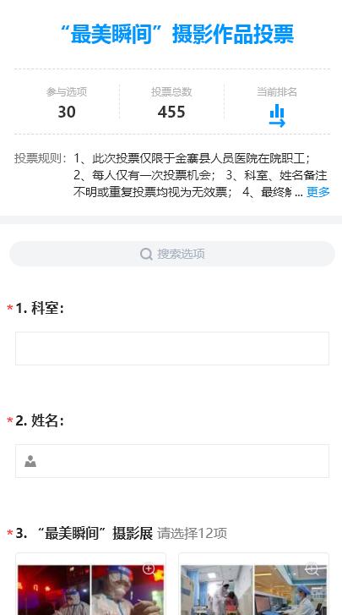Click the 投票规则 rules paragraph
Viewport: 342px width, 615px height.
coord(172,175)
